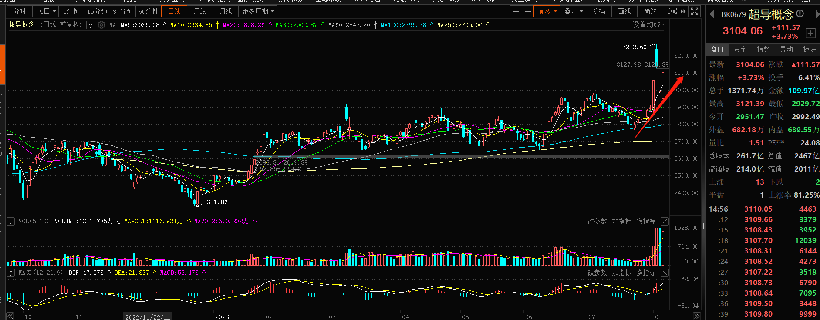Jump to chart start with double left arrow
The image size is (820, 320).
click(10, 316)
